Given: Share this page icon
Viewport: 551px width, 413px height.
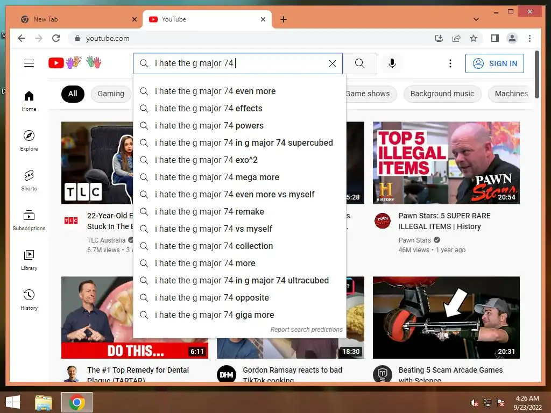Looking at the screenshot, I should [x=456, y=38].
